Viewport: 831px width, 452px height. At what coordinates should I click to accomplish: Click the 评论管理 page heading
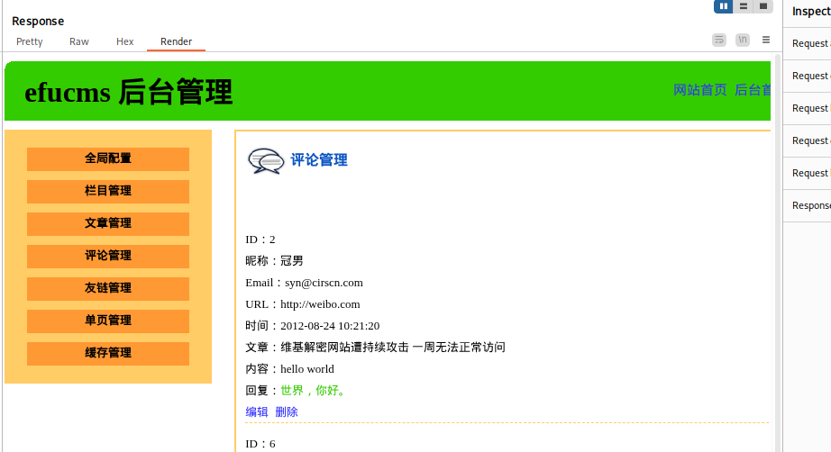[319, 160]
